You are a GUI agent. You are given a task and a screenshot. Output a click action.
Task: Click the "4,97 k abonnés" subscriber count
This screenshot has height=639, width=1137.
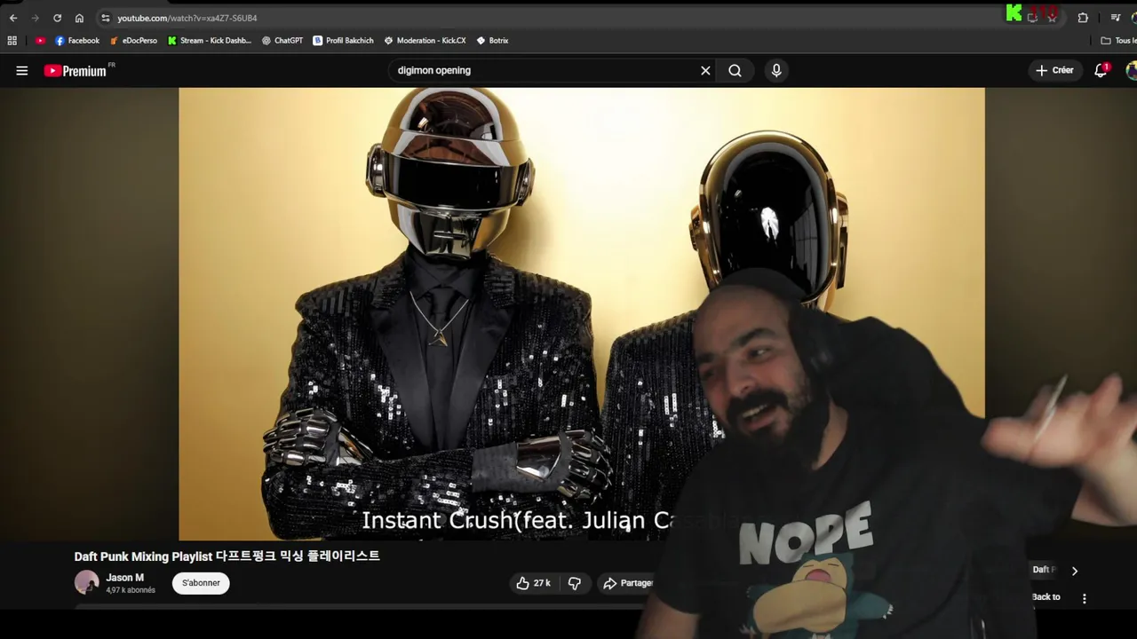tap(131, 590)
